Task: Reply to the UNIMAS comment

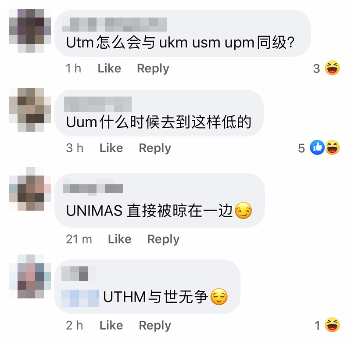Action: (x=163, y=239)
